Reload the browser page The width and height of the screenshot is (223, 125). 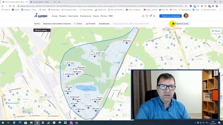(x=10, y=6)
